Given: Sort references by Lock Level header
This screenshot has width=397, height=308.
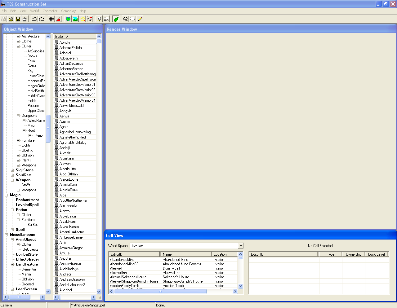Looking at the screenshot, I should pyautogui.click(x=376, y=254).
